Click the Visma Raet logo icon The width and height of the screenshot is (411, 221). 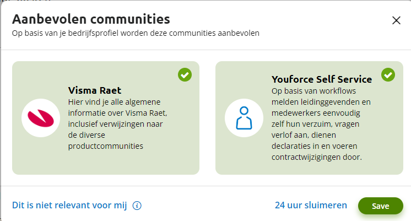[40, 118]
